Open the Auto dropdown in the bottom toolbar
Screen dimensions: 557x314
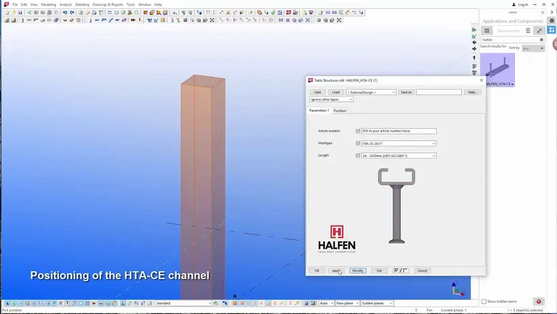(327, 303)
